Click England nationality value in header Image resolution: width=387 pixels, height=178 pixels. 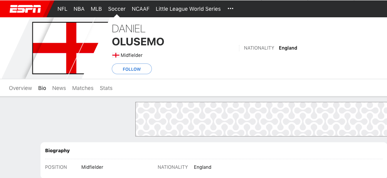point(288,48)
